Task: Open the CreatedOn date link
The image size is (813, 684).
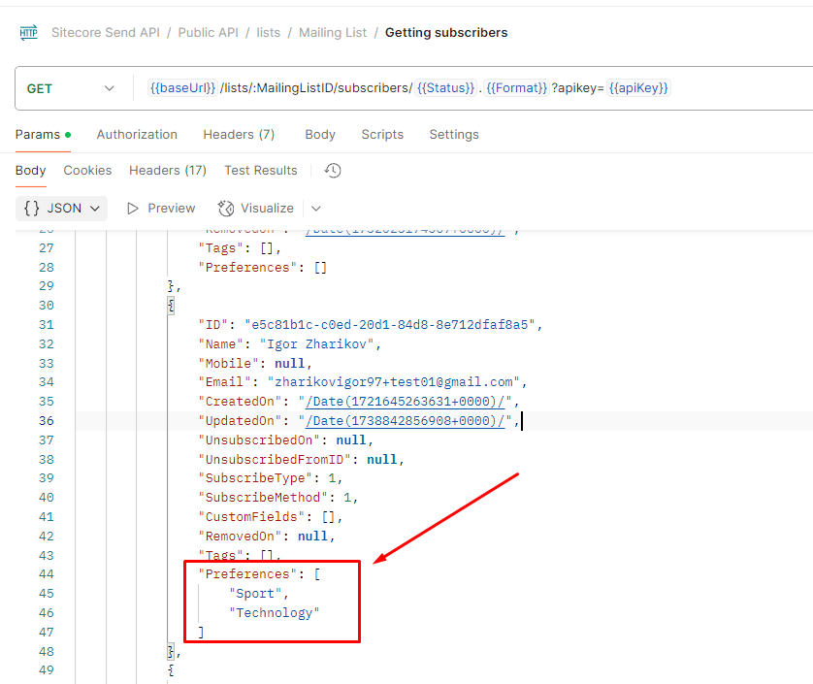Action: [x=405, y=402]
